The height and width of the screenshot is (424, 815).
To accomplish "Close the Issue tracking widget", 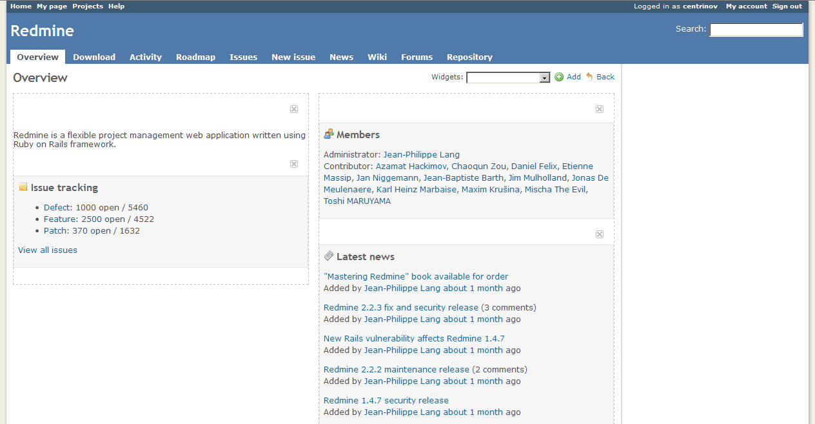I will point(294,164).
